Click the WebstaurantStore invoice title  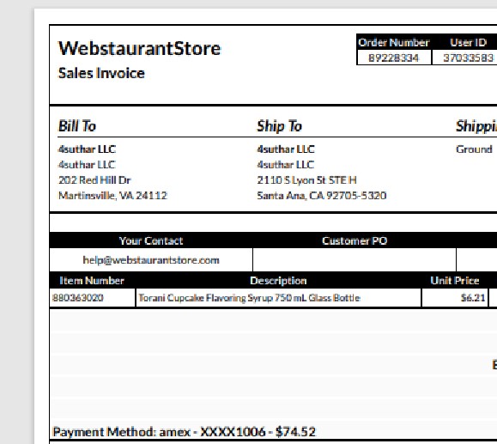[139, 49]
